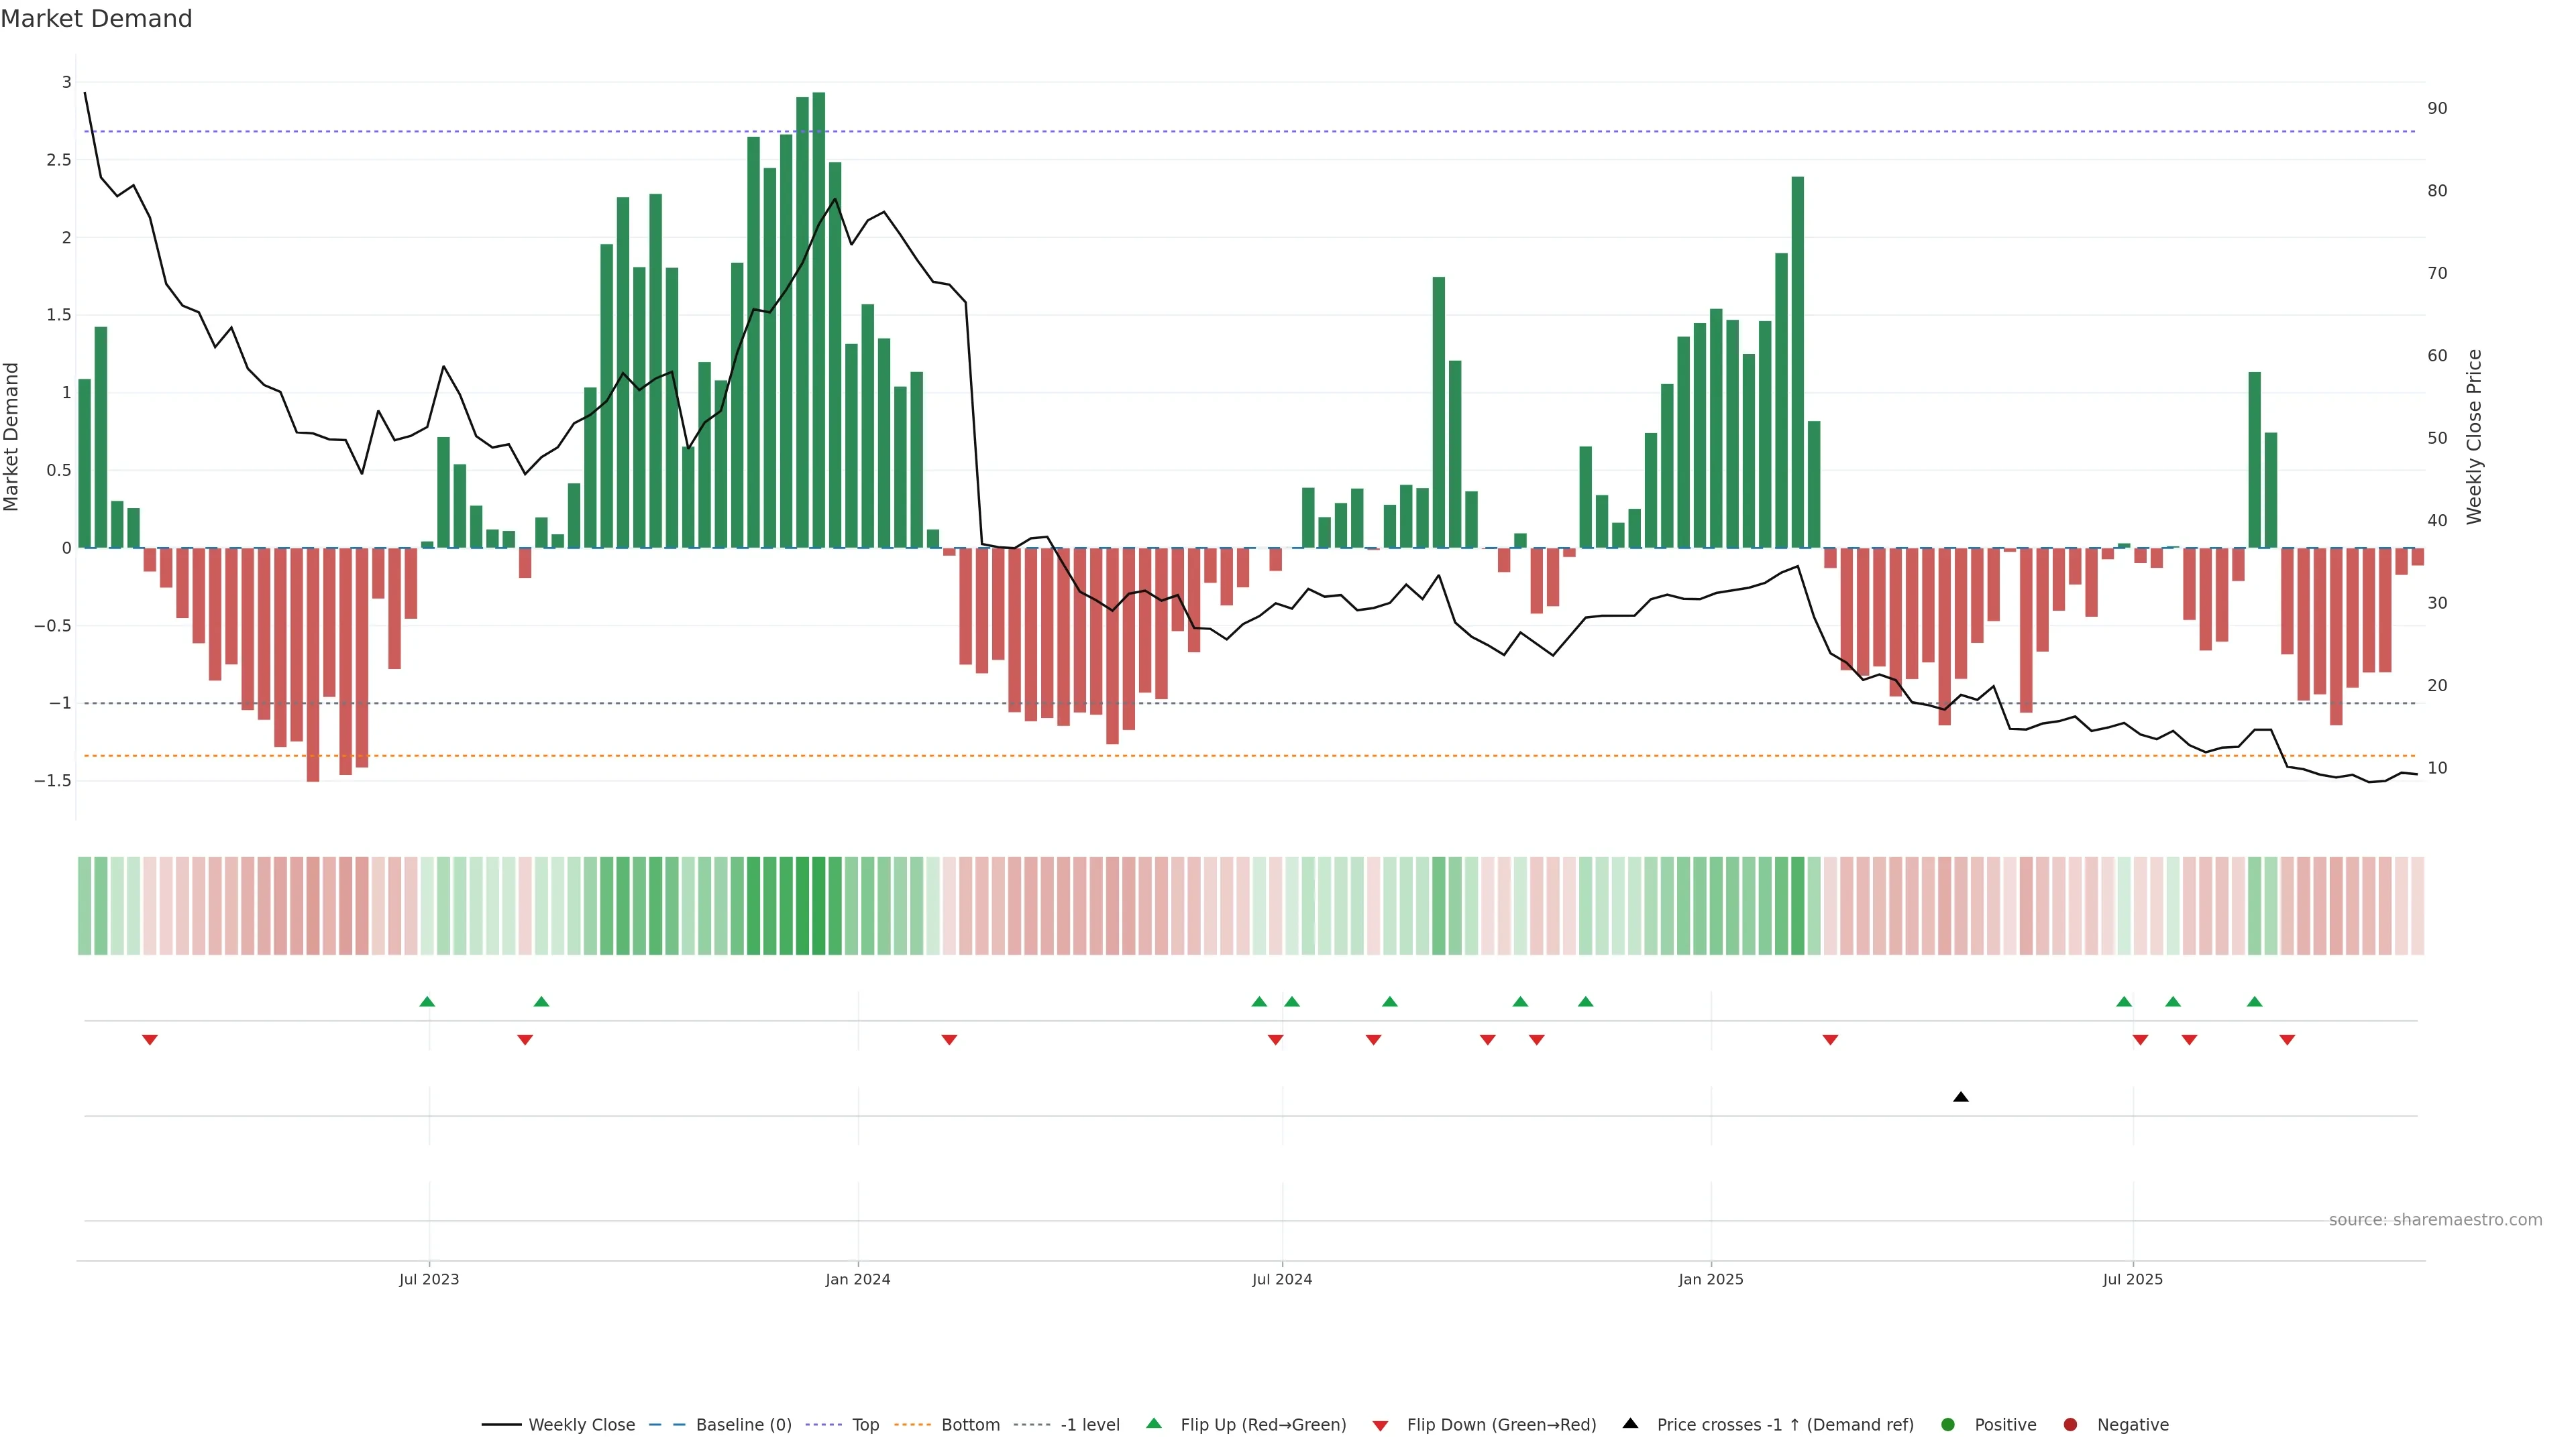This screenshot has height=1448, width=2576.
Task: Click the Jan 2024 x-axis label
Action: tap(857, 1279)
